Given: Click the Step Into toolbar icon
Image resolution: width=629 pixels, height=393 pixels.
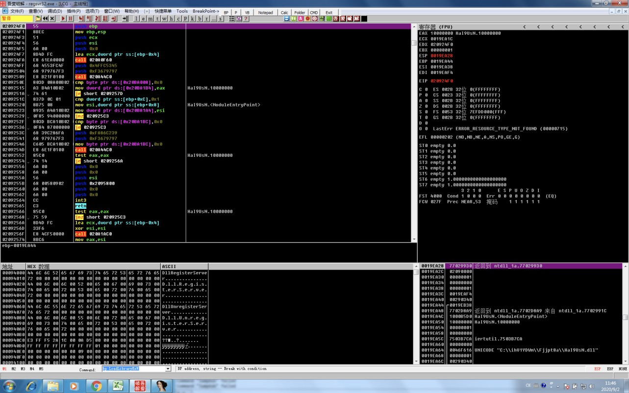Looking at the screenshot, I should (x=82, y=19).
